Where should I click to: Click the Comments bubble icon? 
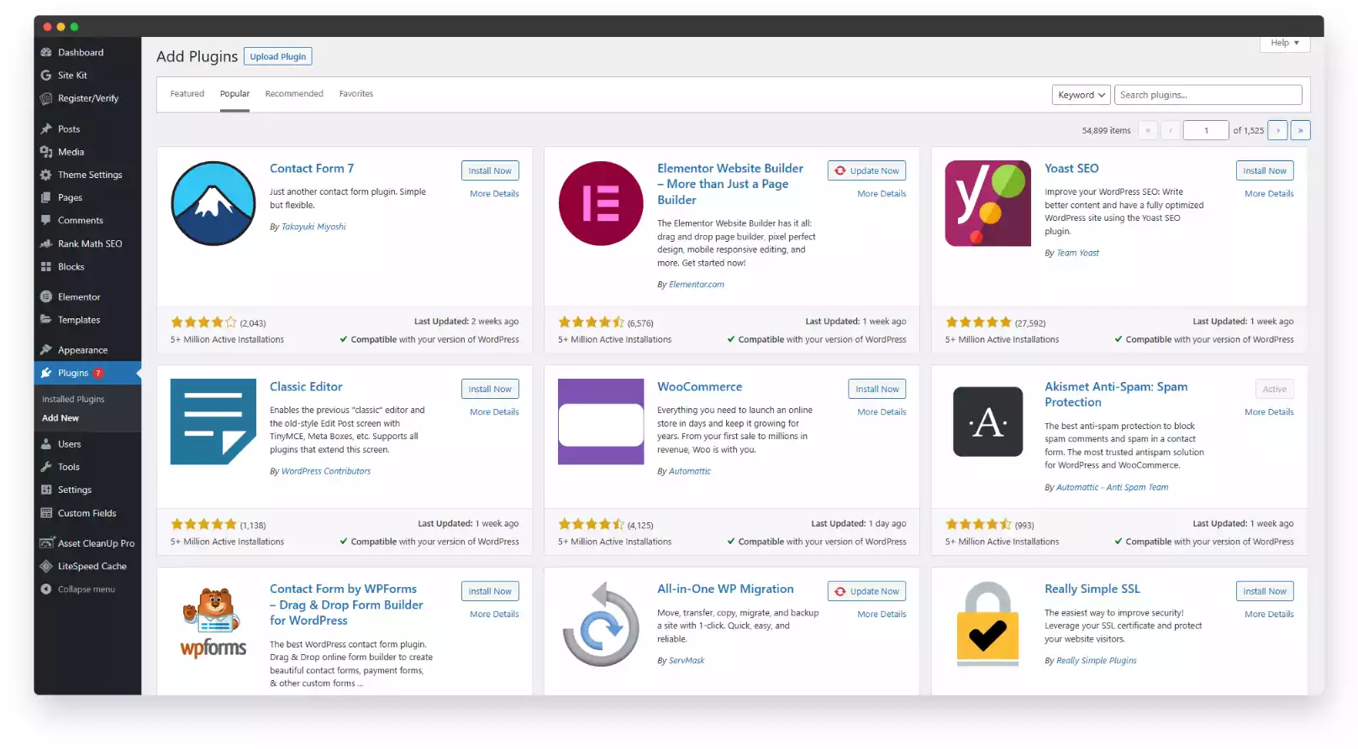pyautogui.click(x=46, y=220)
